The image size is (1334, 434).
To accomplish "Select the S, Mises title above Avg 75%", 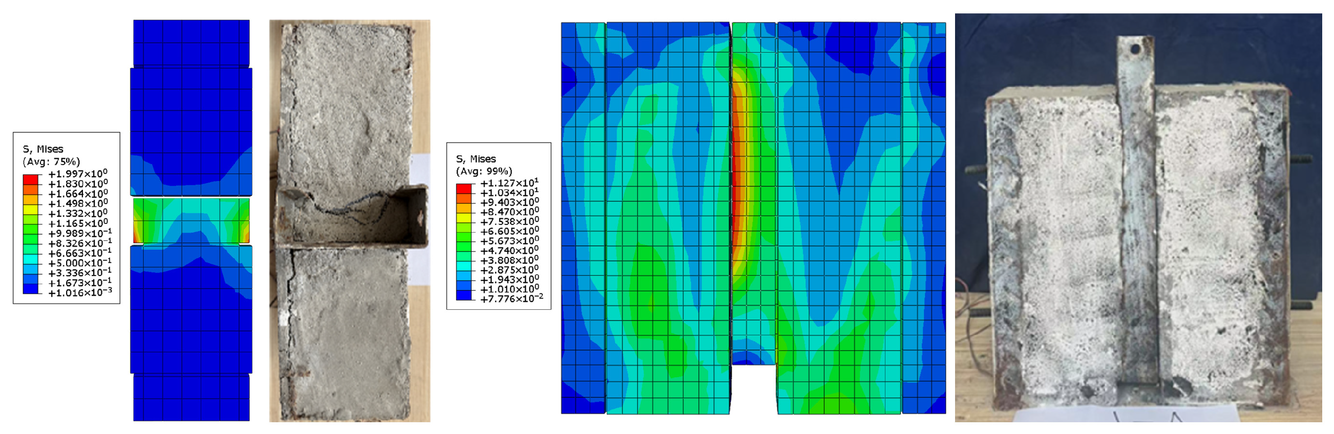I will [x=43, y=149].
